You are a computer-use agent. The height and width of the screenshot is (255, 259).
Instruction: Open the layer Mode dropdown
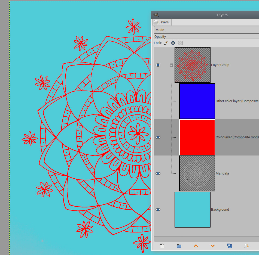tap(206, 30)
